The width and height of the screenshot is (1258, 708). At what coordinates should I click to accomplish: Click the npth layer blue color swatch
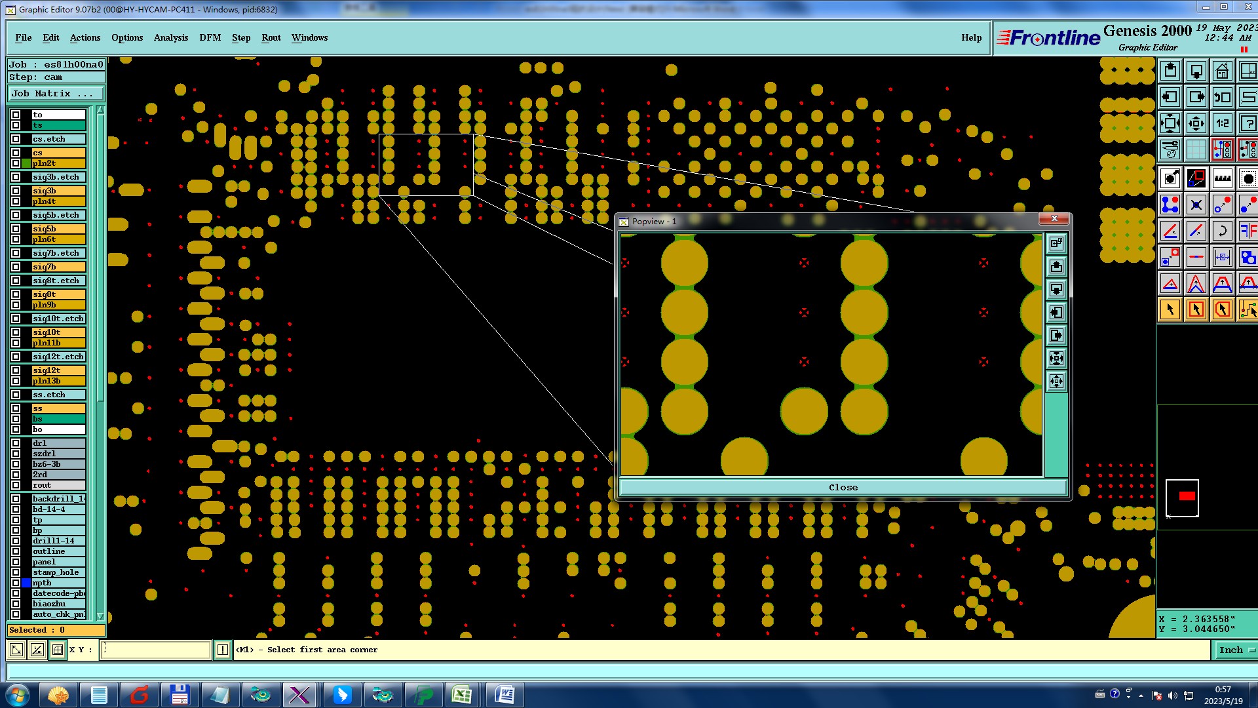point(26,583)
